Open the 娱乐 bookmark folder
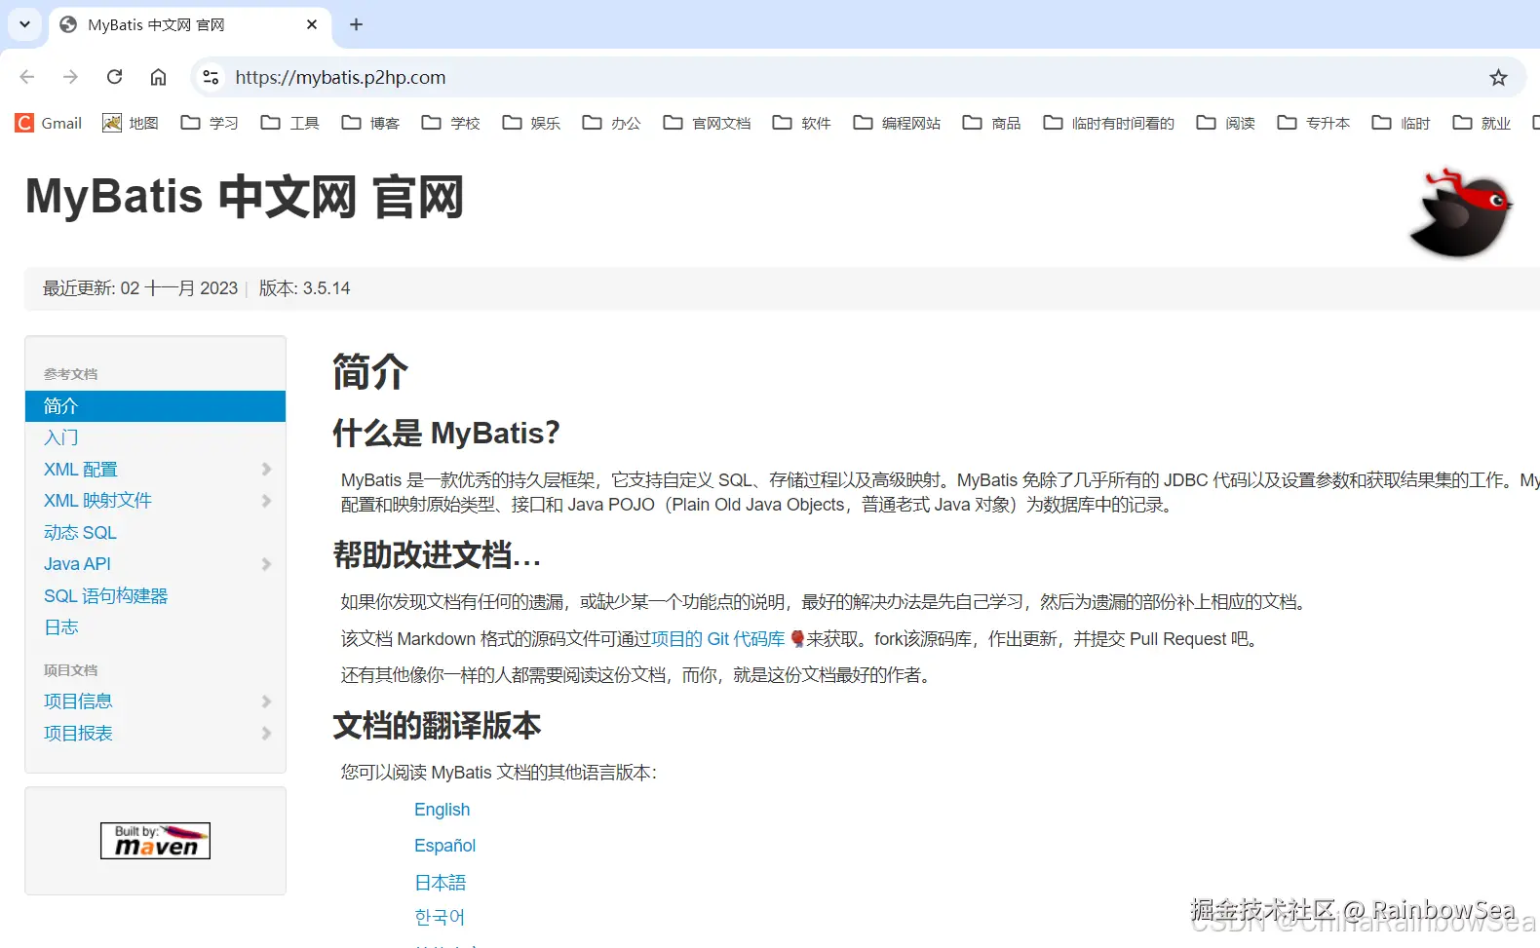 pos(531,123)
